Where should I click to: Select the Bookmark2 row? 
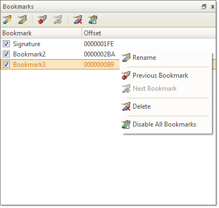coord(60,54)
